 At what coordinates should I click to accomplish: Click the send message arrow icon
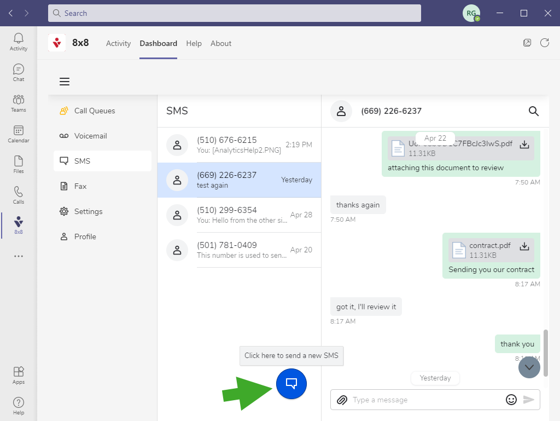pos(528,400)
